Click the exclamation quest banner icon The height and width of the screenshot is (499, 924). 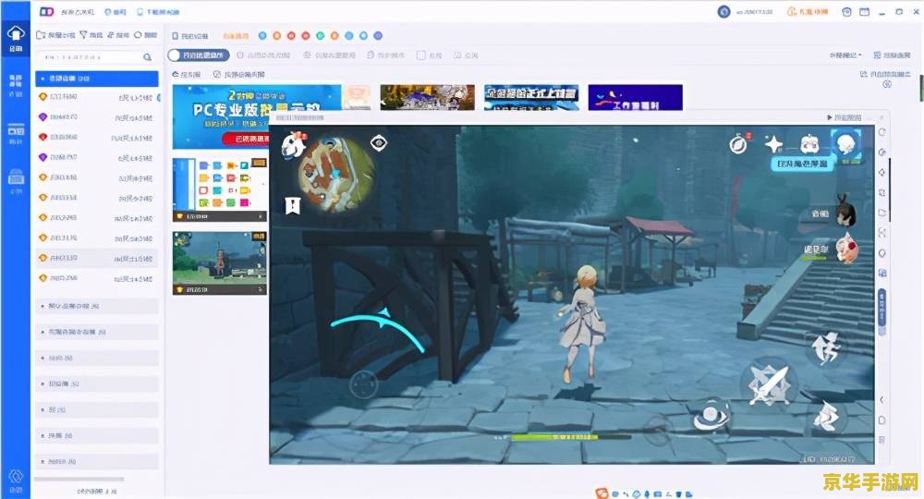pos(293,205)
